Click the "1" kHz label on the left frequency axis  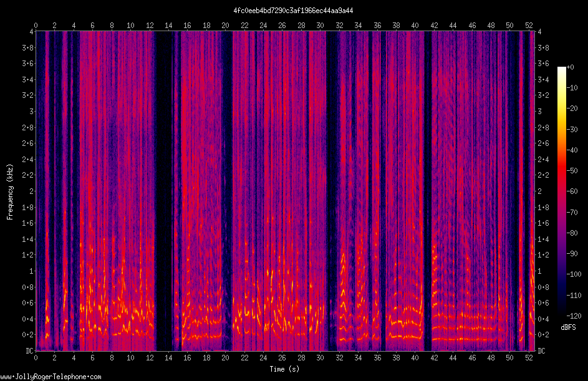click(x=32, y=271)
